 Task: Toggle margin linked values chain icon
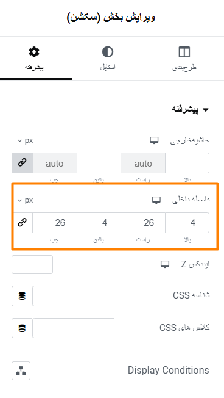[x=23, y=163]
